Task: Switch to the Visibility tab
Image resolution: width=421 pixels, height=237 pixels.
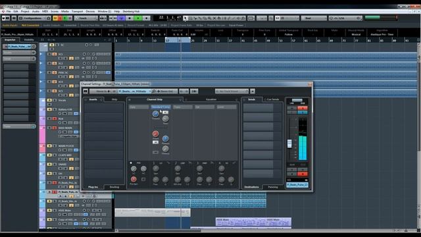Action: [29, 39]
